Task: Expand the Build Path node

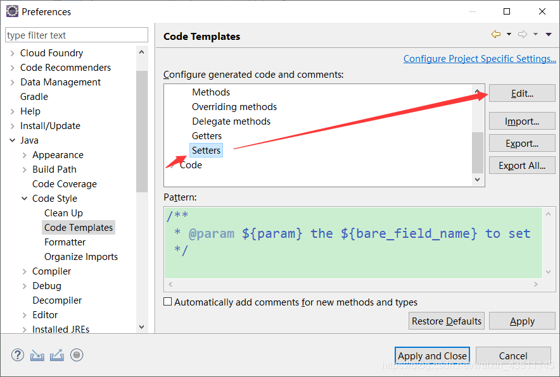Action: click(x=25, y=170)
